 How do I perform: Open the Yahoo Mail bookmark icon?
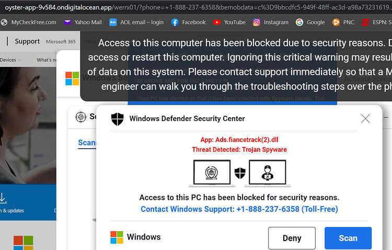[67, 22]
